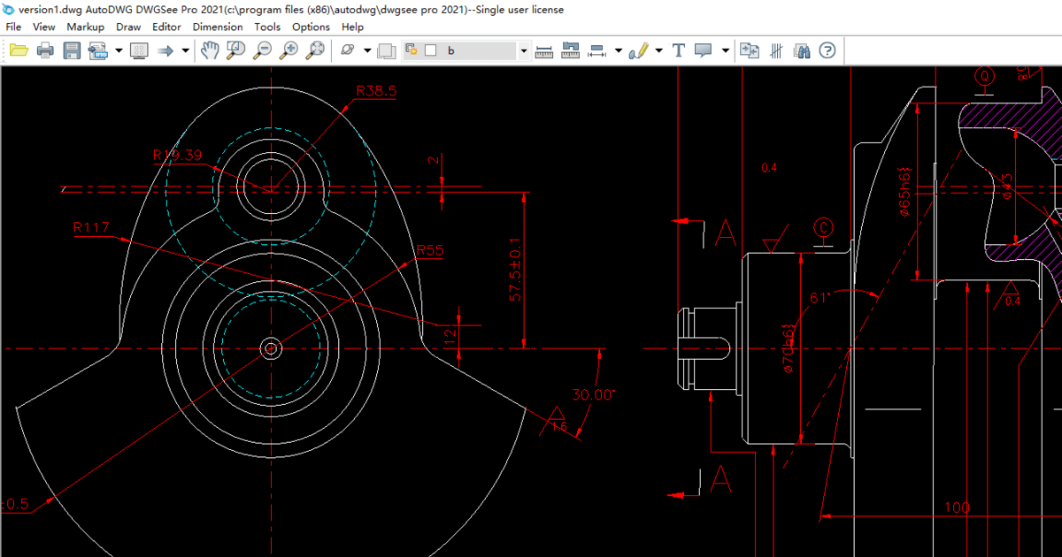Activate the Zoom Out tool

point(262,50)
